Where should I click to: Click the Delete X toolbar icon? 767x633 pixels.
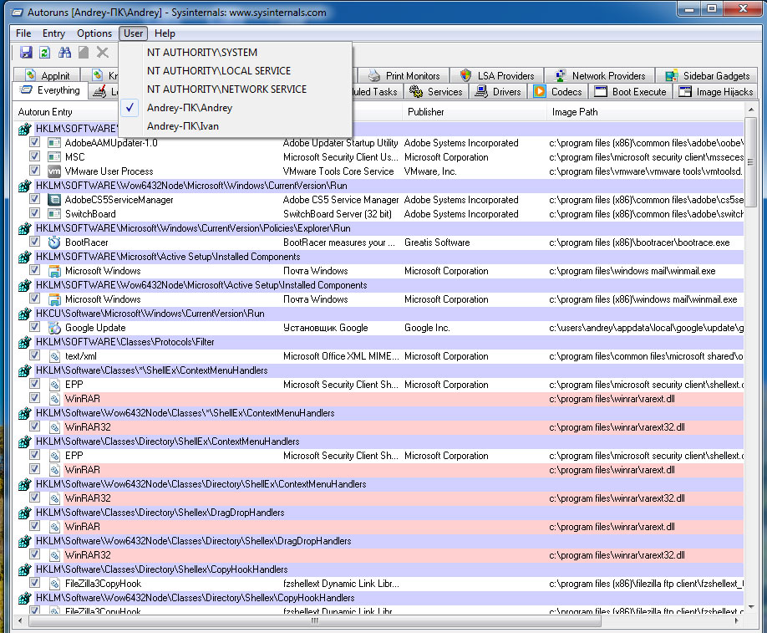pyautogui.click(x=102, y=53)
